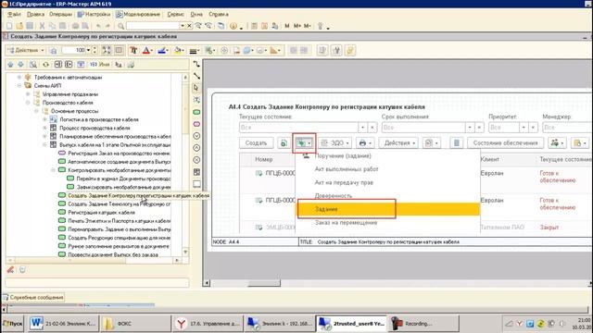Click the Пуск start button
Screen dimensions: 593x333
tap(13, 324)
